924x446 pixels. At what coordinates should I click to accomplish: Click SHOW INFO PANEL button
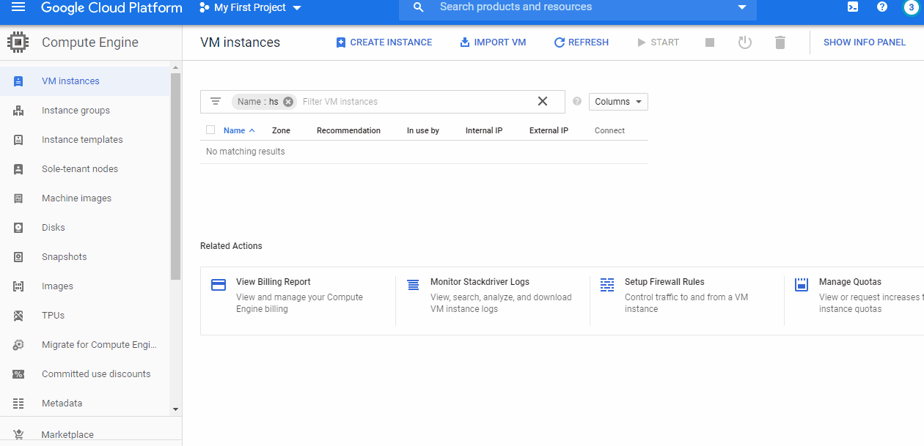click(865, 42)
